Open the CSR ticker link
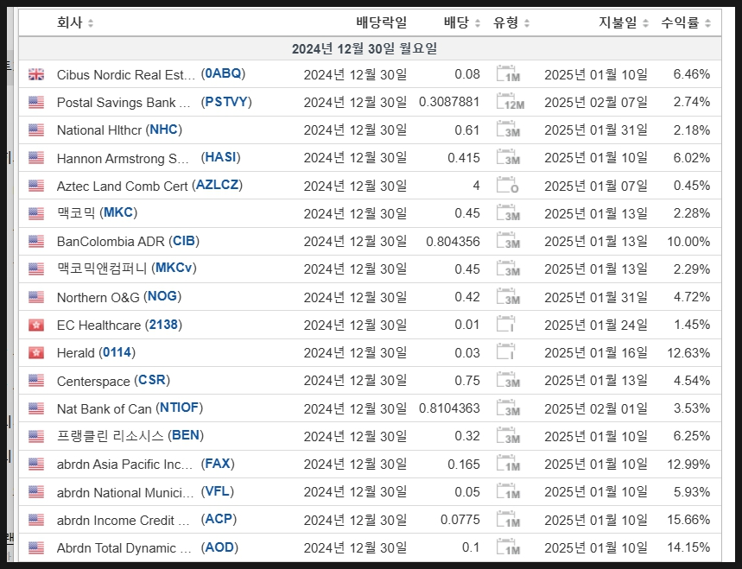The height and width of the screenshot is (569, 742). 152,380
